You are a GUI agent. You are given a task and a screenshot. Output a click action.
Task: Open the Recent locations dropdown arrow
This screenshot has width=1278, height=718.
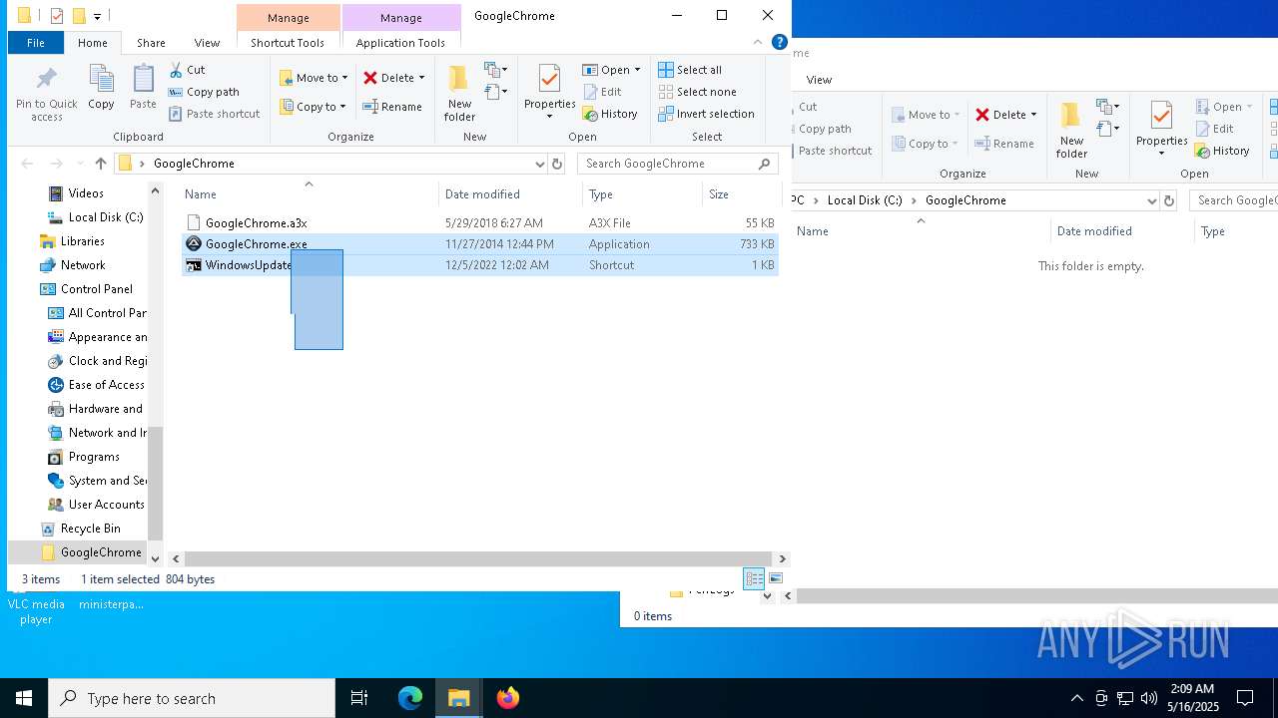(78, 164)
